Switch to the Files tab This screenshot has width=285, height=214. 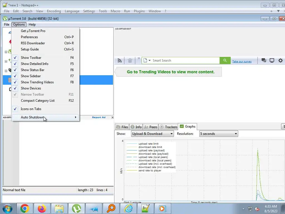tap(122, 127)
